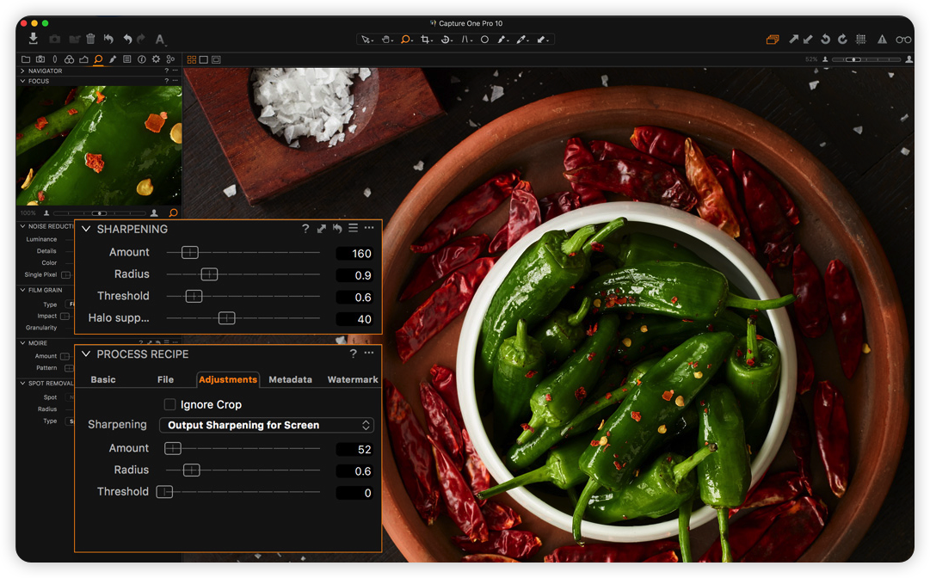Screen dimensions: 930x578
Task: Click the Focus panel orange magnifier icon
Action: [173, 212]
